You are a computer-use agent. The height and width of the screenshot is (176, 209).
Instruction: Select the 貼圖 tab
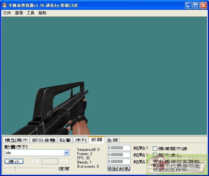[65, 140]
